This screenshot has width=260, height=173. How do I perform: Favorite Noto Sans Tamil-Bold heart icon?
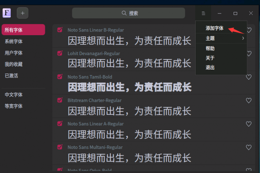point(249,77)
